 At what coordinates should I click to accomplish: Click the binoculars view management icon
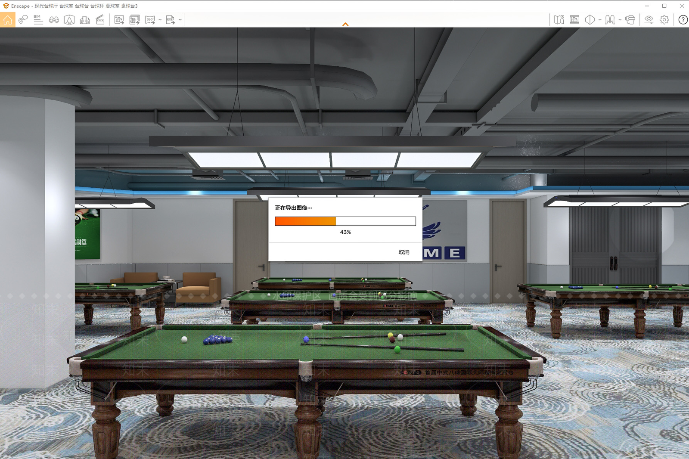[54, 20]
